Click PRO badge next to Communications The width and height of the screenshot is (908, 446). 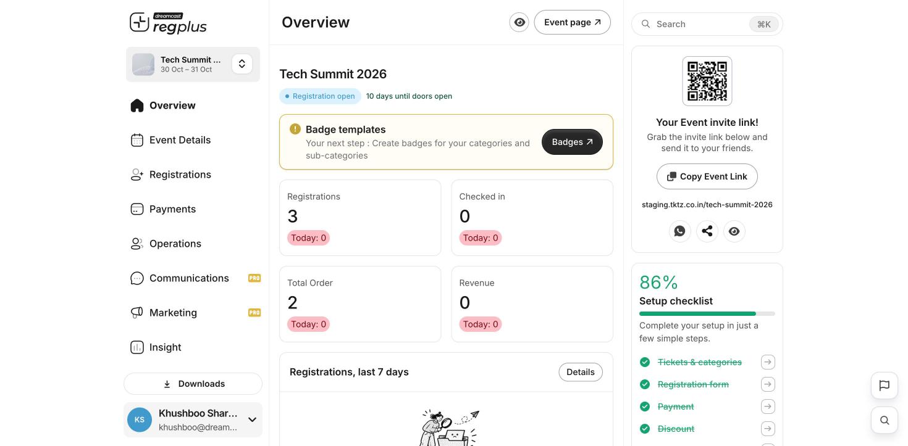(254, 278)
